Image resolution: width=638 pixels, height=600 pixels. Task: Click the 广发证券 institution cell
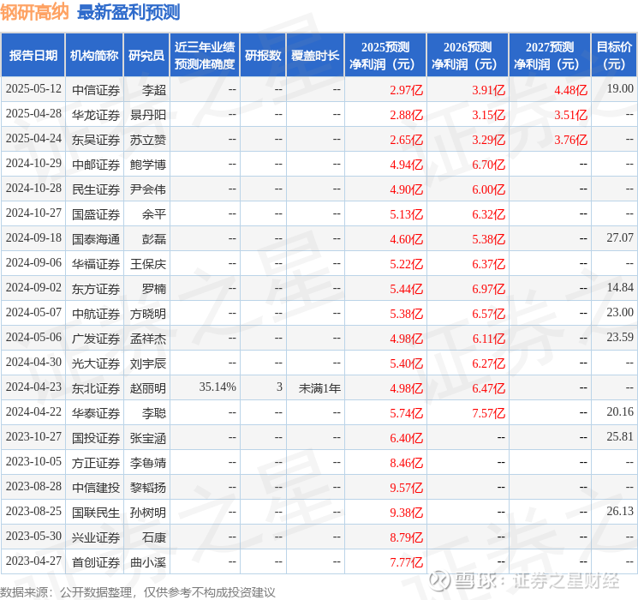tap(96, 339)
